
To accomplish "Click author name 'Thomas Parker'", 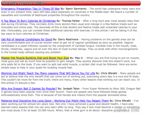I will tap(71, 21).
